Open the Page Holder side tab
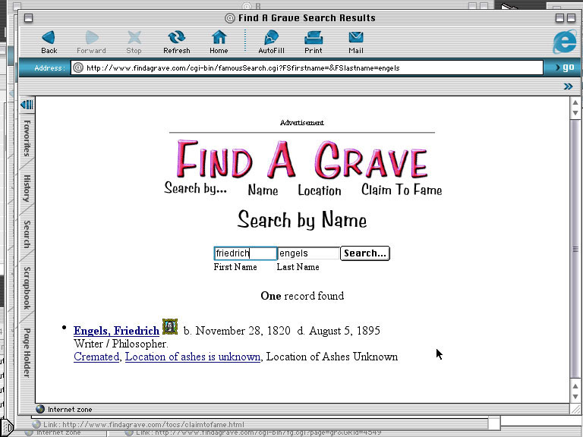 [x=27, y=352]
